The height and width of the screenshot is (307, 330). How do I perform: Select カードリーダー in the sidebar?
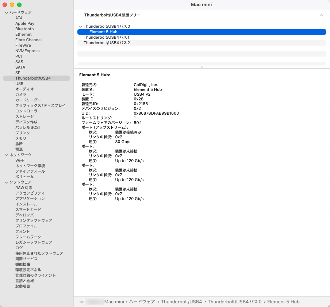pos(28,100)
